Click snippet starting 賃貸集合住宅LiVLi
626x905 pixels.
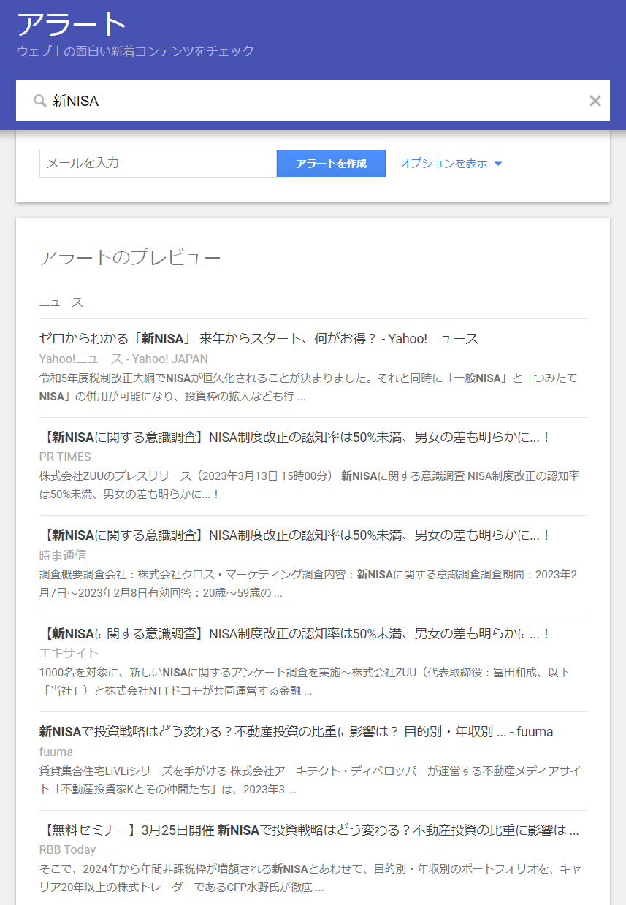pyautogui.click(x=310, y=780)
